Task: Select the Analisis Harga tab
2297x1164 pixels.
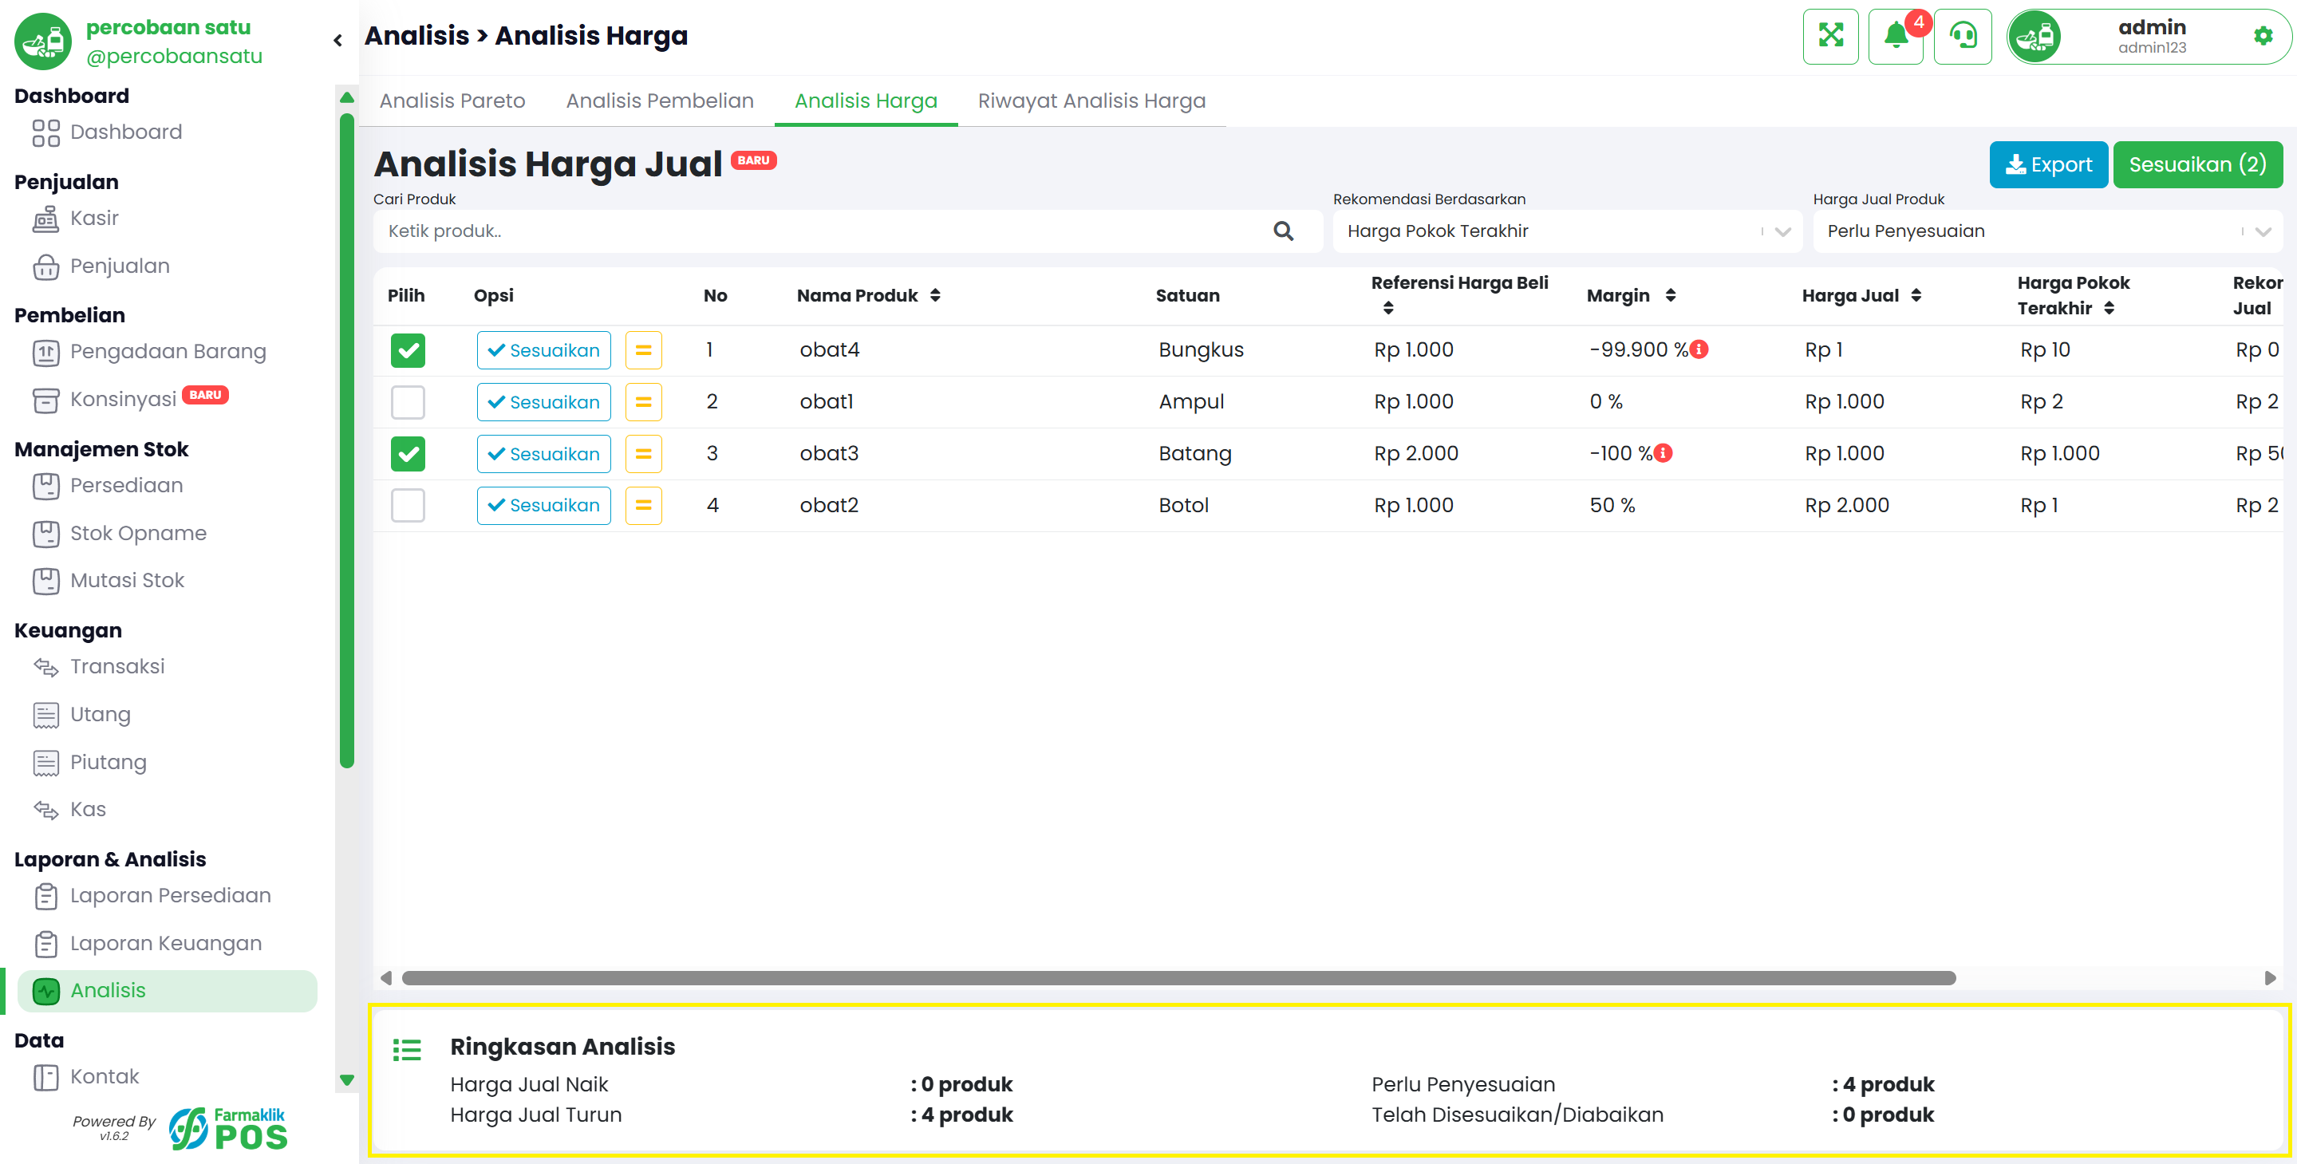Action: (866, 101)
